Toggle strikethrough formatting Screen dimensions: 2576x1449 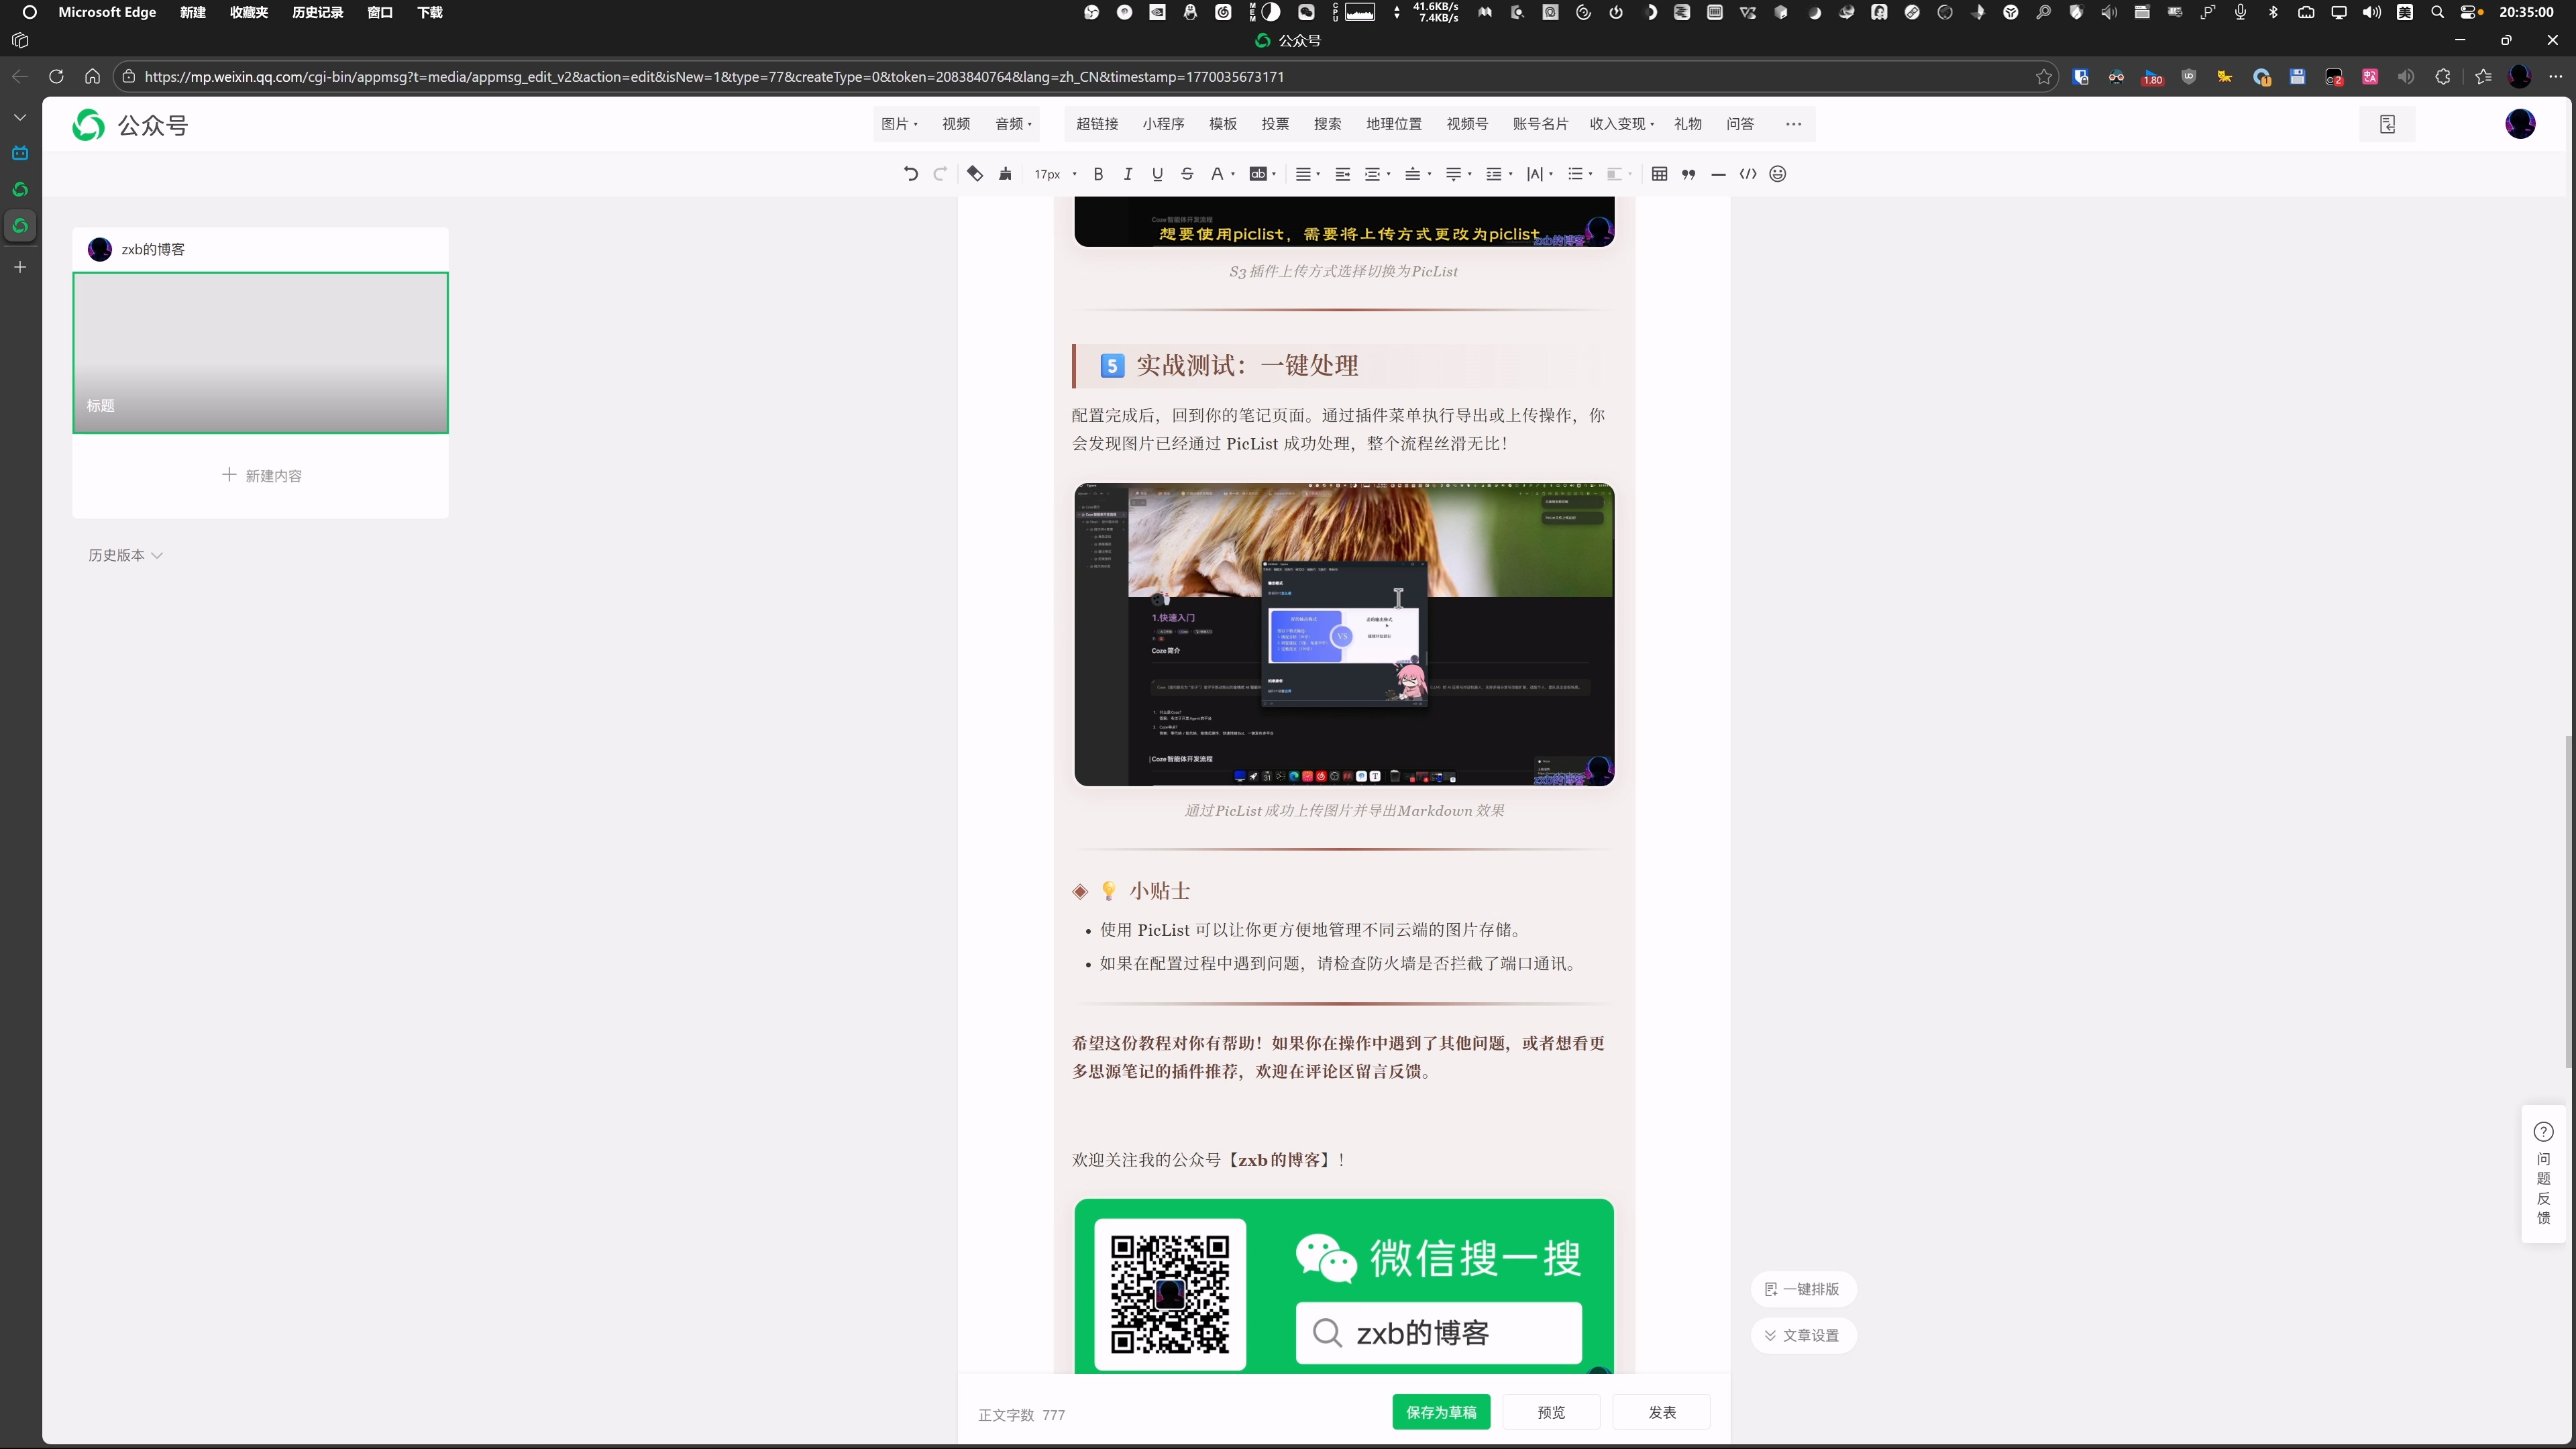[x=1187, y=174]
